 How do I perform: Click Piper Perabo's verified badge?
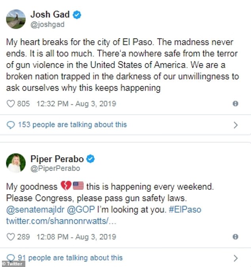pyautogui.click(x=90, y=159)
